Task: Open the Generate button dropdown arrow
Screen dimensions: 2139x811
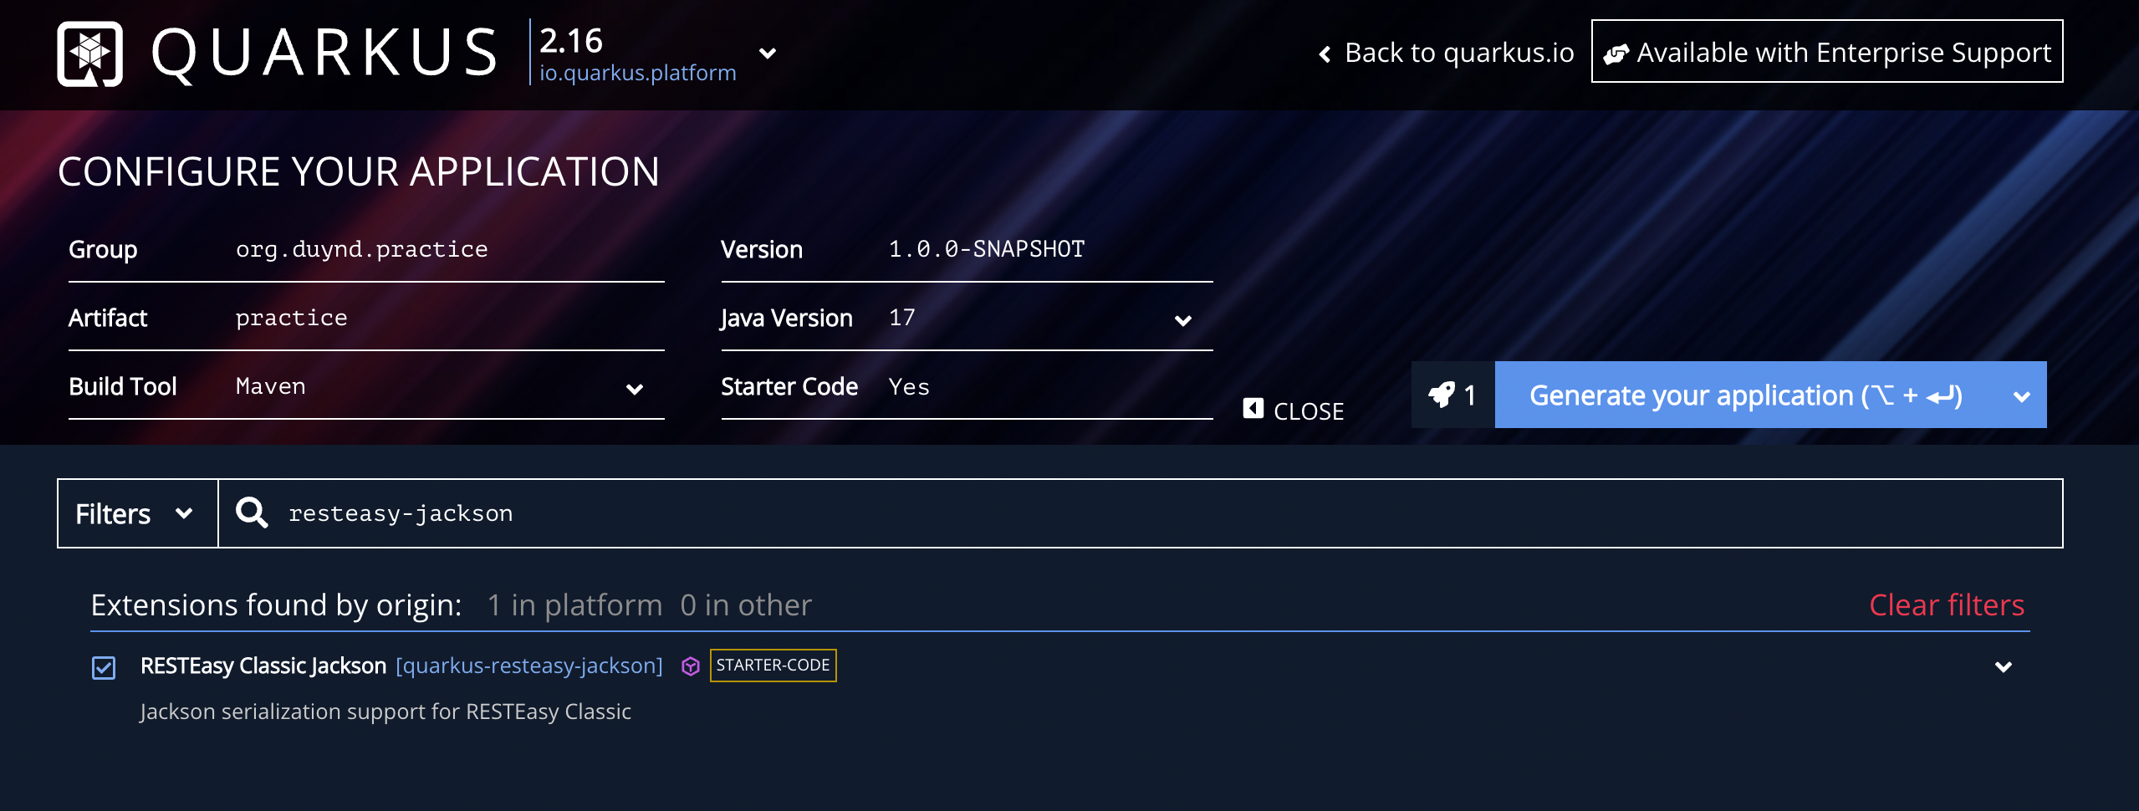Action: point(2022,396)
